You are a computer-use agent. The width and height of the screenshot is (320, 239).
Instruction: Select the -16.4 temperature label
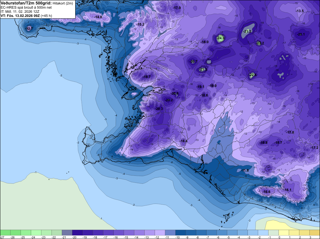183,141
